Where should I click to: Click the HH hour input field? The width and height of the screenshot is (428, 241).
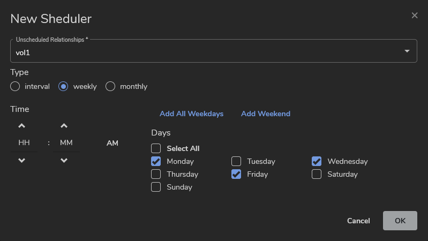(x=24, y=143)
